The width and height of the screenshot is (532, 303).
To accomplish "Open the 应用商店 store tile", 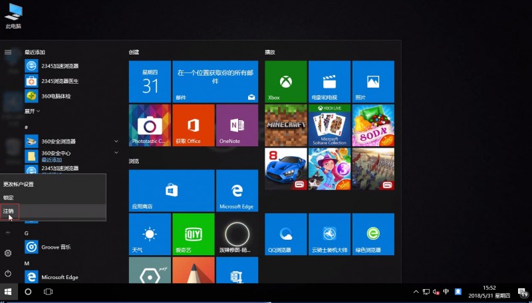I will (x=172, y=191).
